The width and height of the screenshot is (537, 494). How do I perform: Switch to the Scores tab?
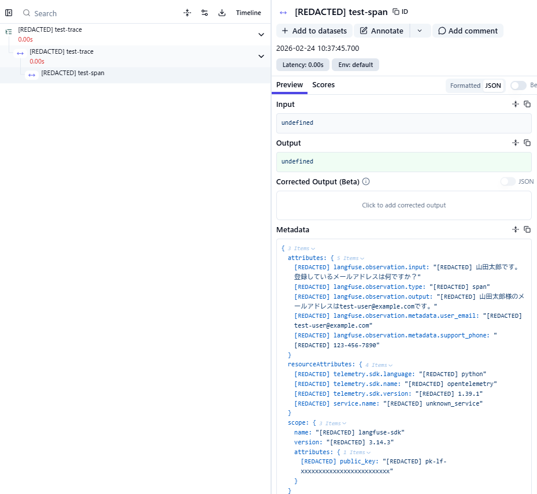tap(323, 85)
